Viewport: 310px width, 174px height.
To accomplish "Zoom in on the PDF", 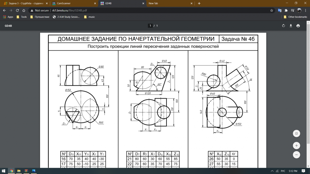I will pos(297,145).
